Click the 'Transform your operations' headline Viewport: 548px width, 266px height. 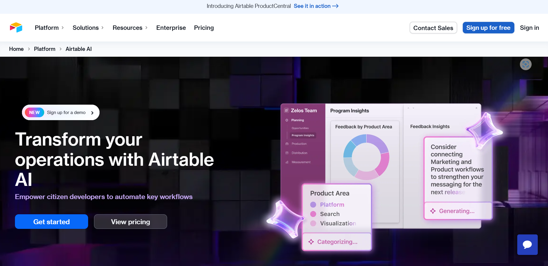pyautogui.click(x=114, y=159)
